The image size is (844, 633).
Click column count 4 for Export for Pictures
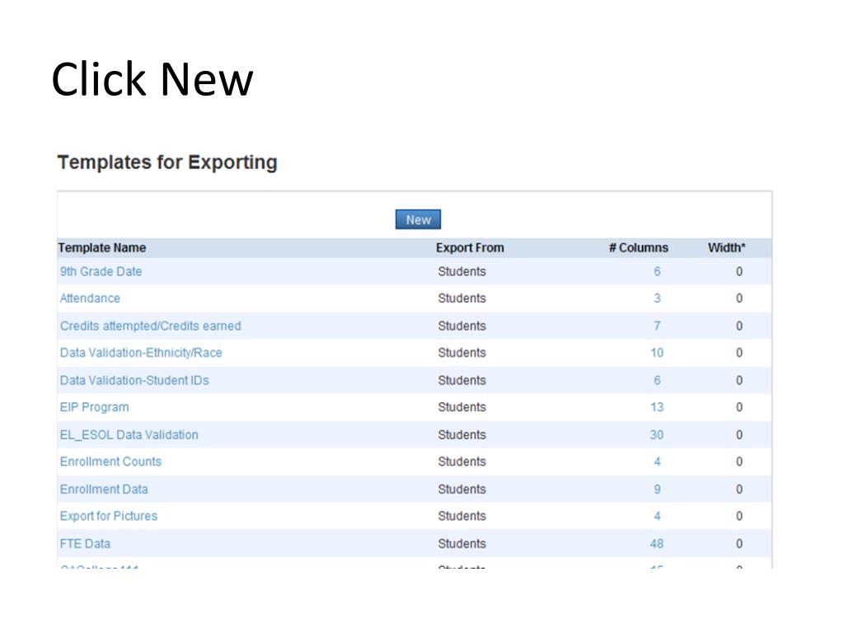tap(657, 516)
